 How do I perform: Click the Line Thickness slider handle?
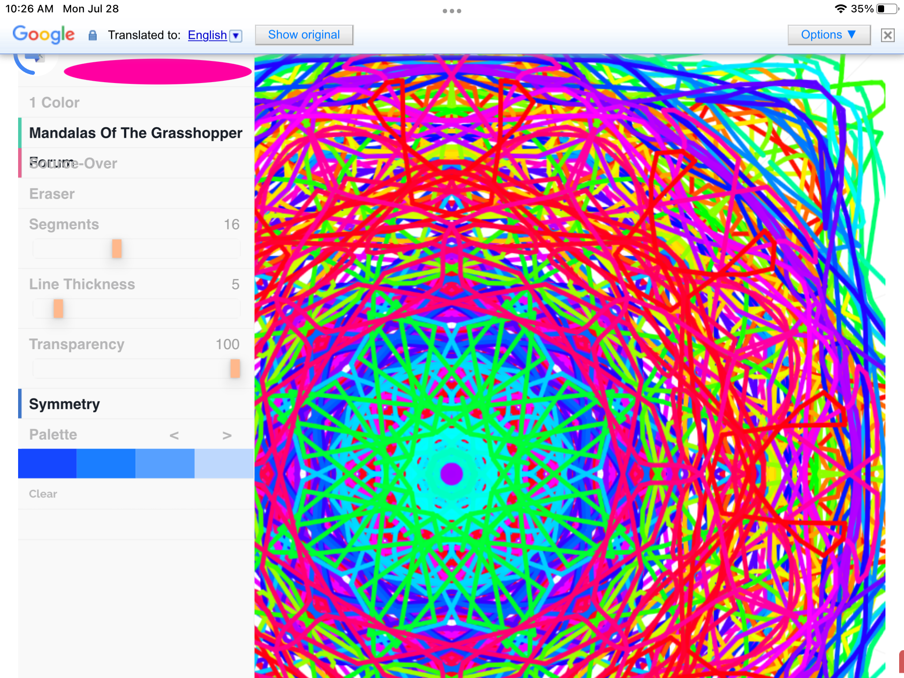(x=58, y=309)
